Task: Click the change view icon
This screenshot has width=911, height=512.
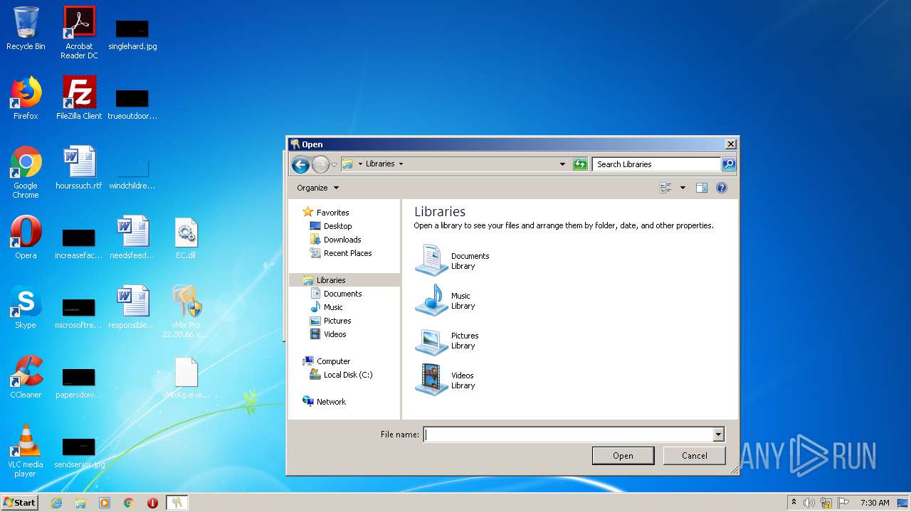Action: pos(666,188)
